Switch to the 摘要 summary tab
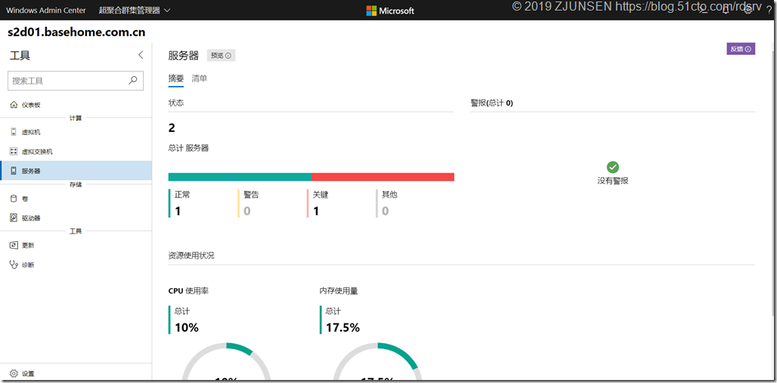Viewport: 777px width, 383px height. pyautogui.click(x=176, y=78)
